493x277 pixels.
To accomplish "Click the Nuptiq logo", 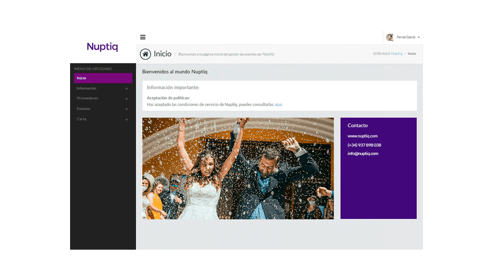I will [x=102, y=47].
